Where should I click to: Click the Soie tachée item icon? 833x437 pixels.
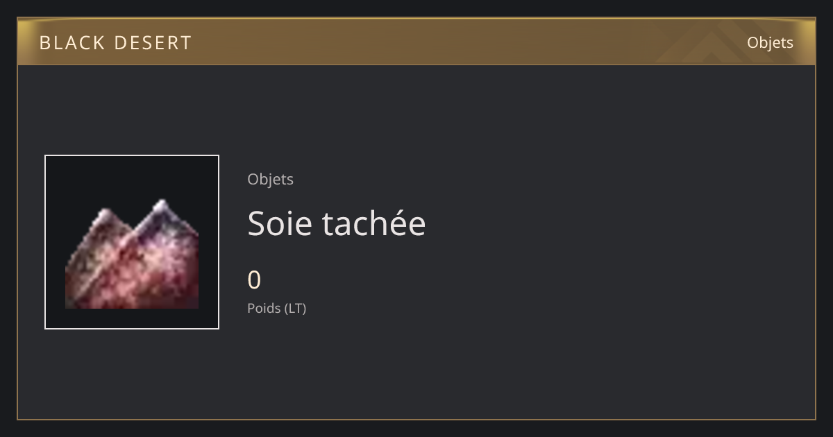click(132, 254)
